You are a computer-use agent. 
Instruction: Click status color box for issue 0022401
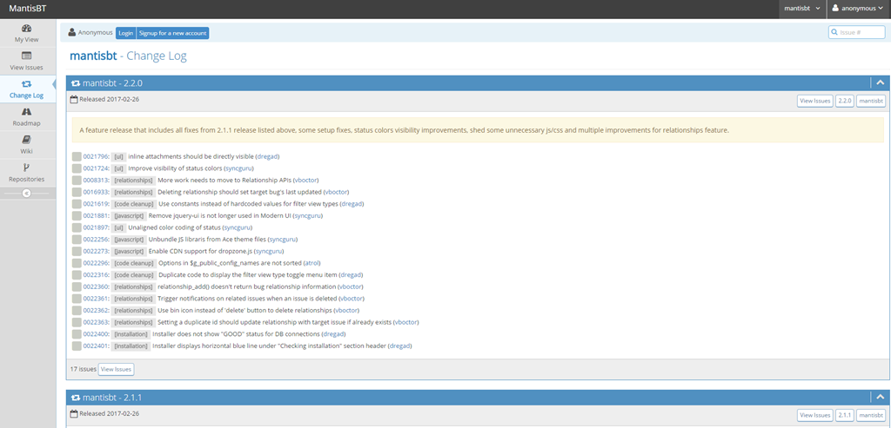[x=77, y=346]
